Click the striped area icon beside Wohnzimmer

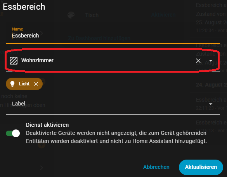pos(14,61)
